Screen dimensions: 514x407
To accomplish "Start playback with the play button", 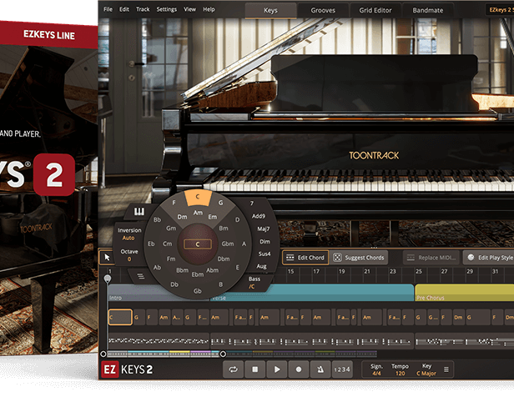I will click(277, 369).
